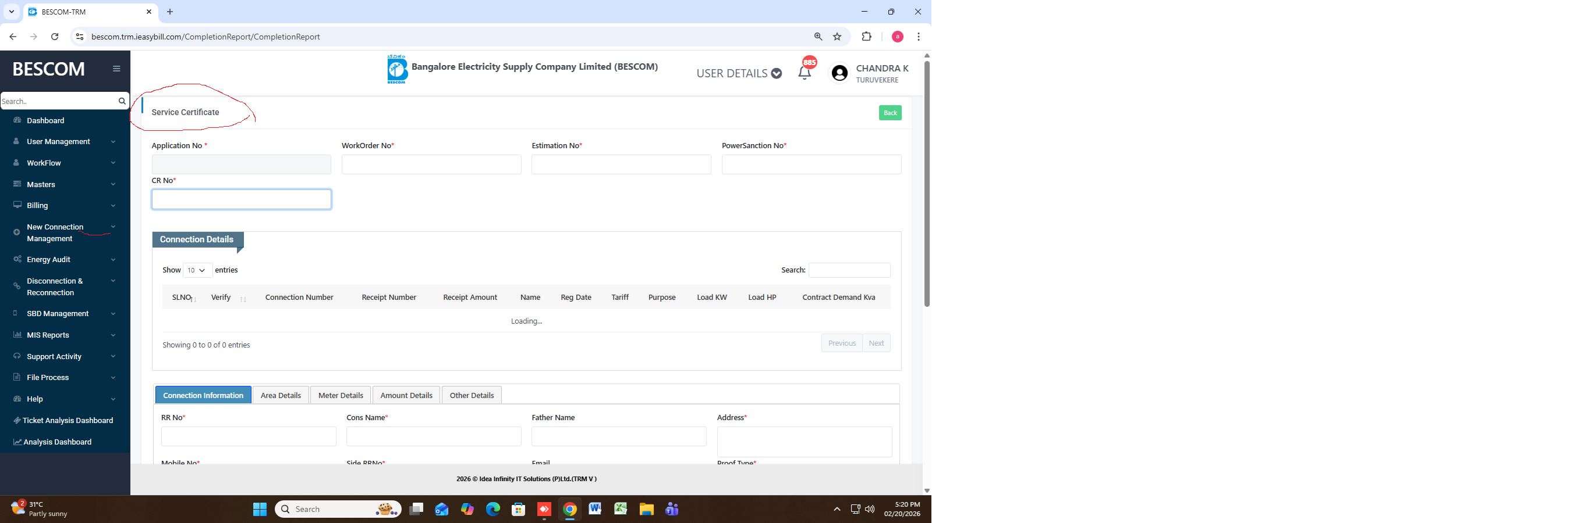Screen dimensions: 1577x523
Task: Expand the Help sidebar menu
Action: 64,399
